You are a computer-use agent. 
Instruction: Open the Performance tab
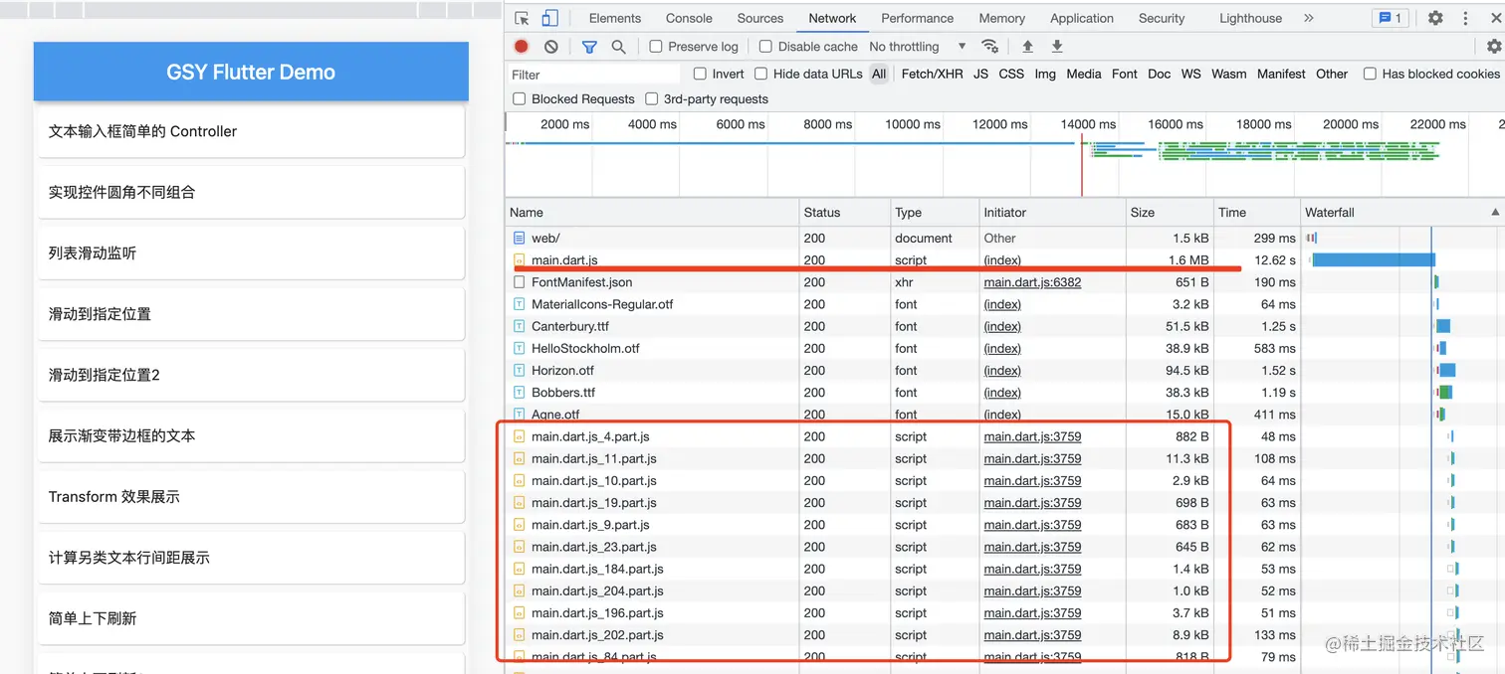click(x=918, y=18)
